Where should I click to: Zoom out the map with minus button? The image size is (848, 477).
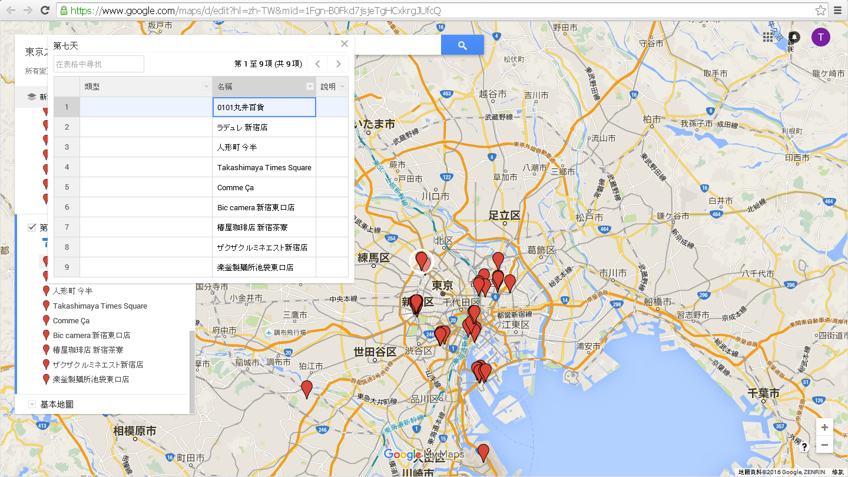(824, 445)
